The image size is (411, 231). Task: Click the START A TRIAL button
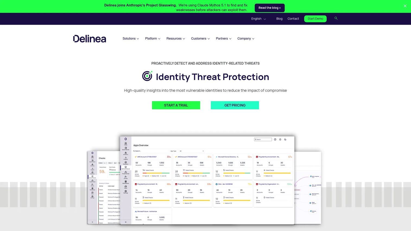176,105
